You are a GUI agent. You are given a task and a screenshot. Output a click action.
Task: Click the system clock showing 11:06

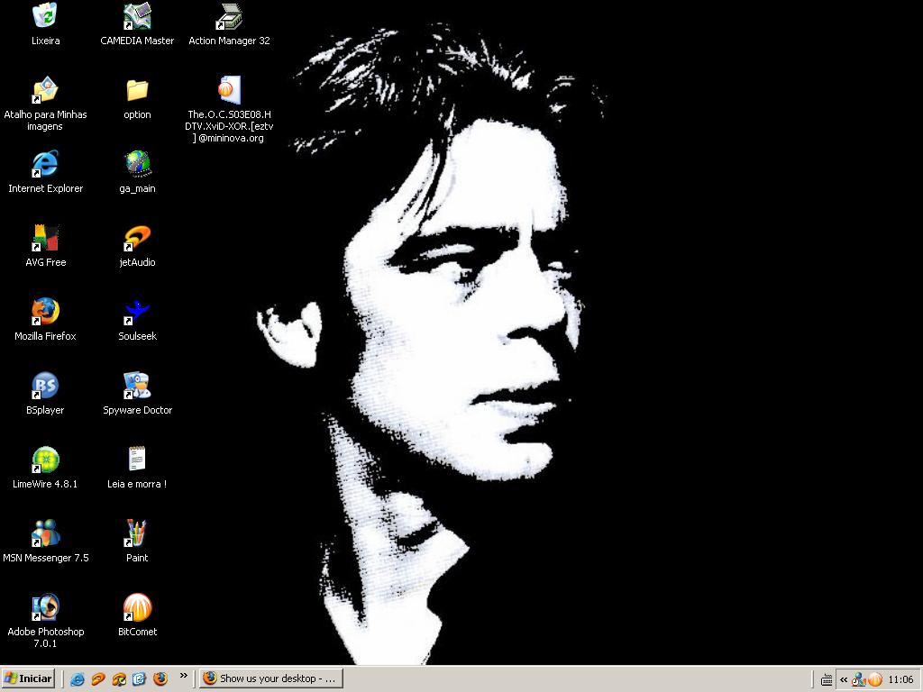[900, 679]
